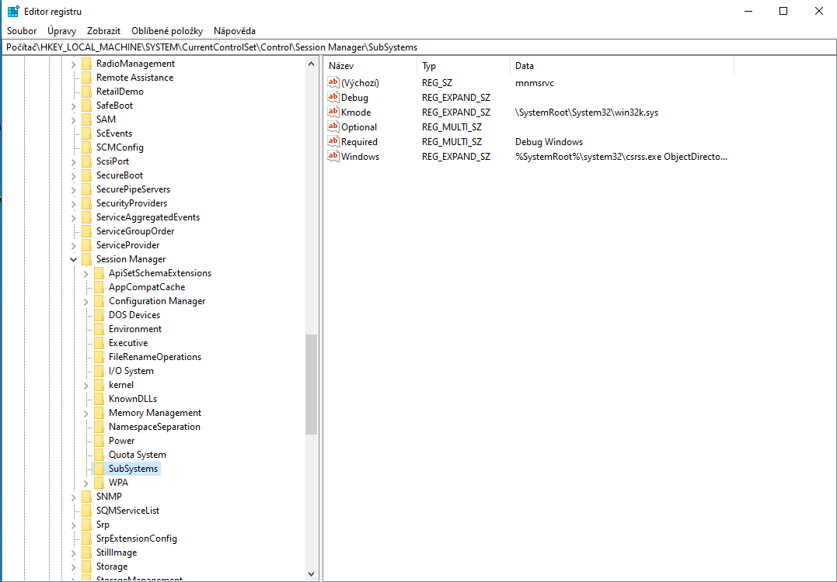The width and height of the screenshot is (837, 582).
Task: Open the Úpravy menu
Action: pos(61,31)
